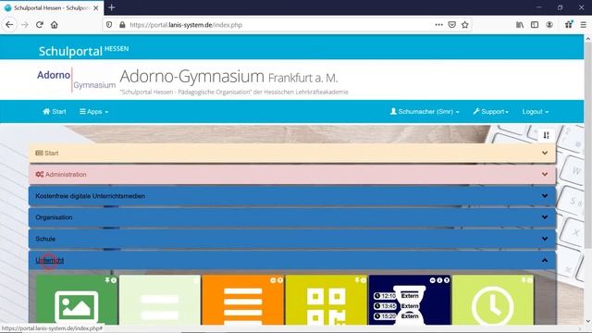Click the Organisation section title
The width and height of the screenshot is (592, 333).
54,217
